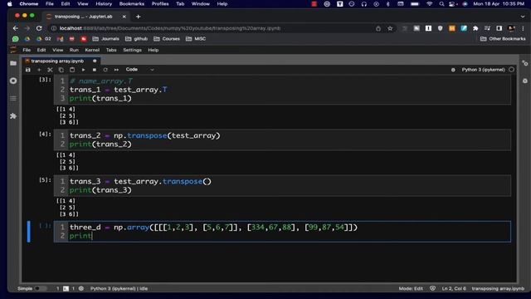Click Mode: Edit status bar entry
This screenshot has height=299, width=531.
[x=411, y=288]
